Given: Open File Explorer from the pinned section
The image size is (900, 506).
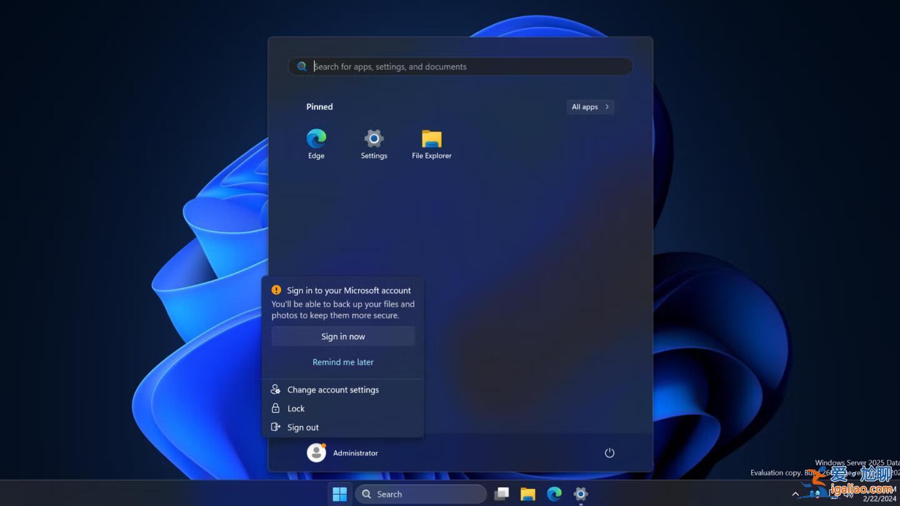Looking at the screenshot, I should (x=431, y=139).
